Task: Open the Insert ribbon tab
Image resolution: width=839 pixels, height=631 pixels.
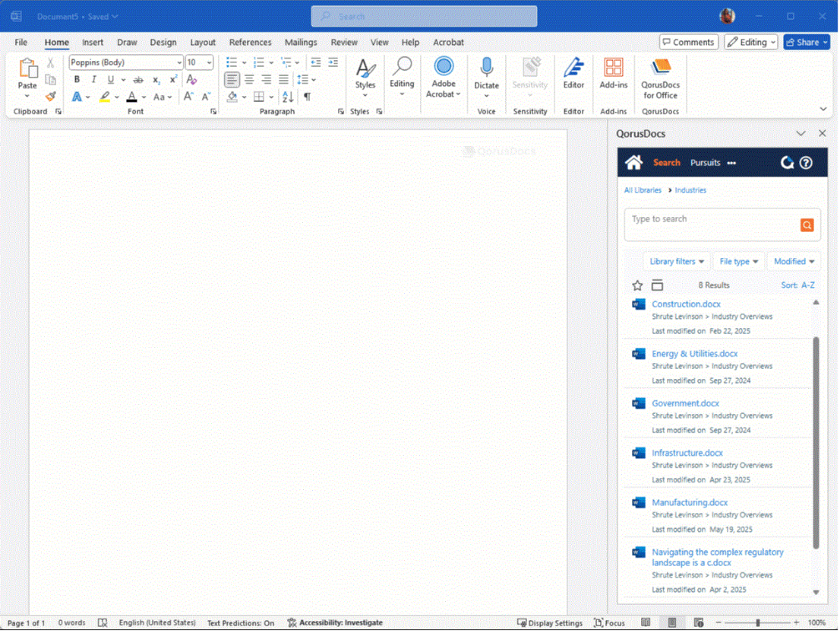Action: [93, 43]
